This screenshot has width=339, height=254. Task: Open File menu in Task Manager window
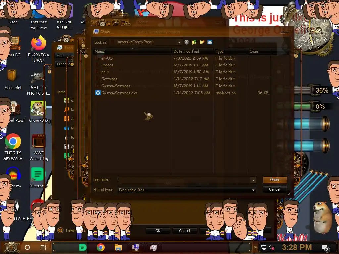[60, 56]
